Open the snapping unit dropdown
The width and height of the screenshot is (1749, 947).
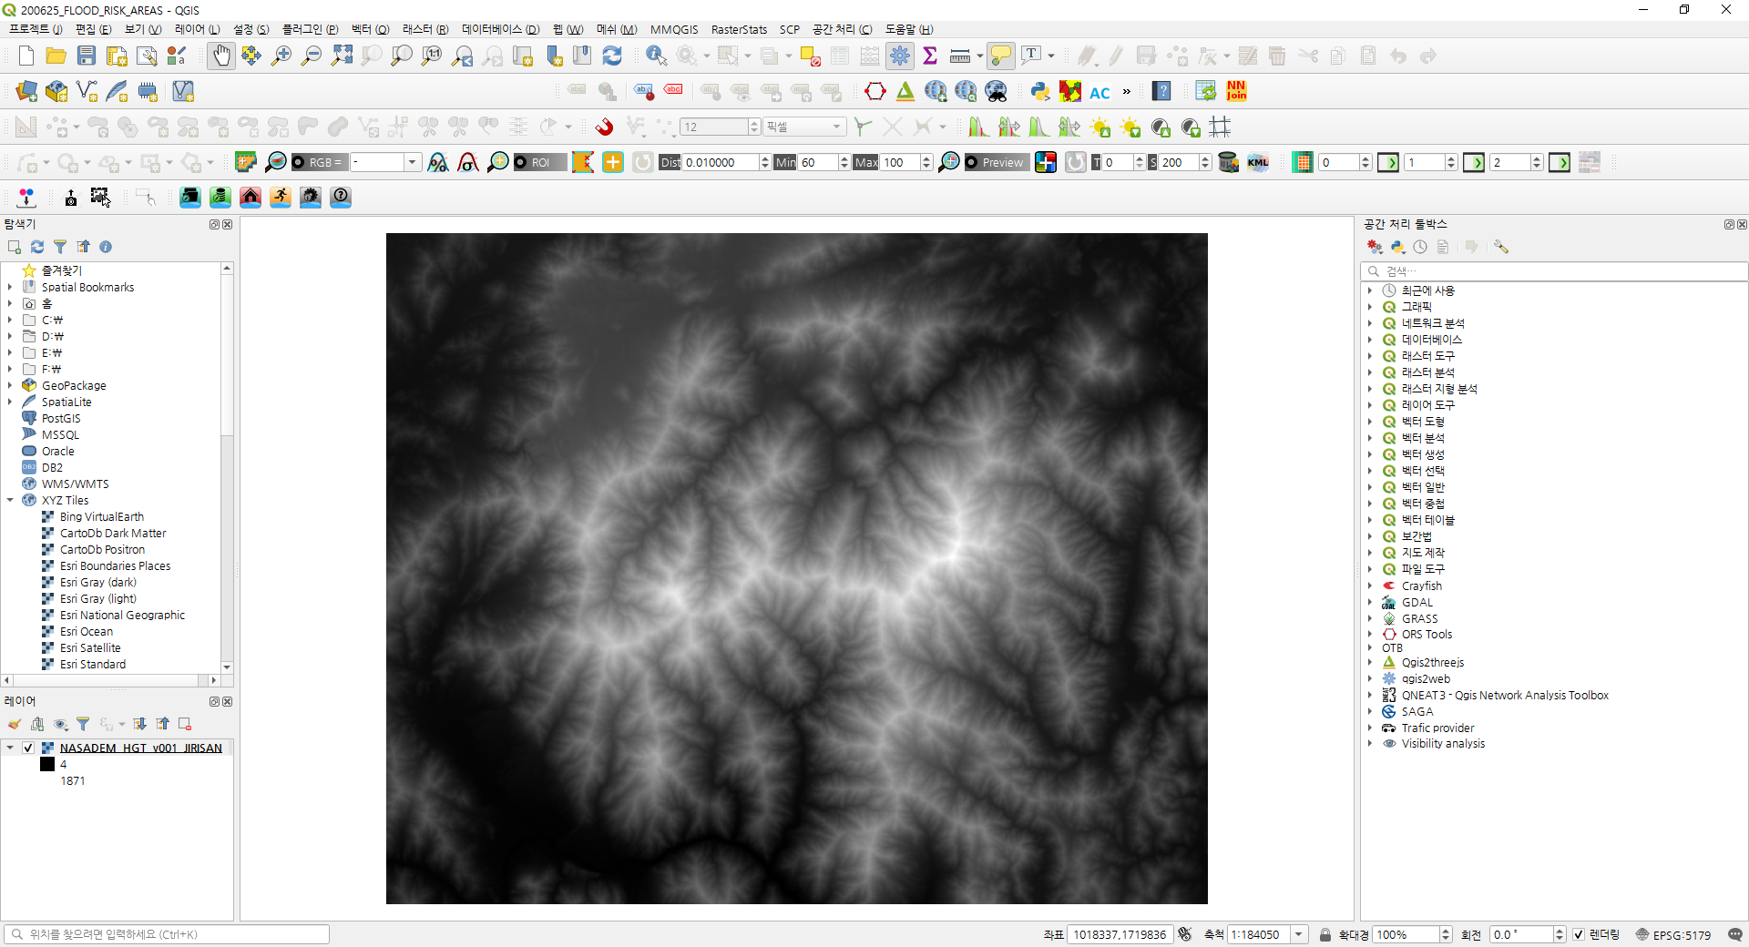pos(805,127)
